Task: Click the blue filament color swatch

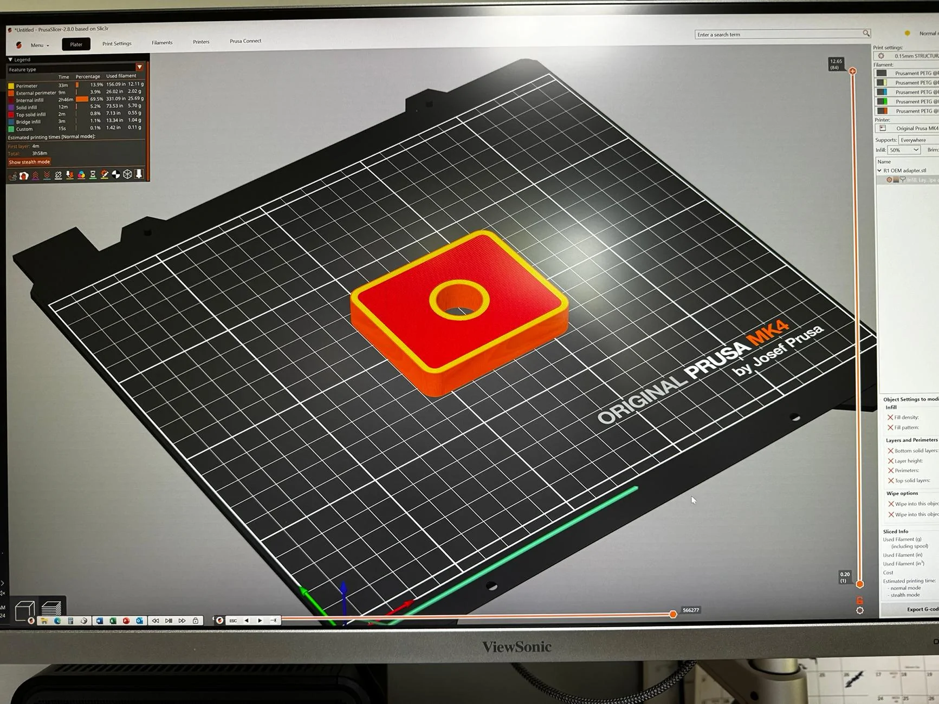Action: click(882, 92)
